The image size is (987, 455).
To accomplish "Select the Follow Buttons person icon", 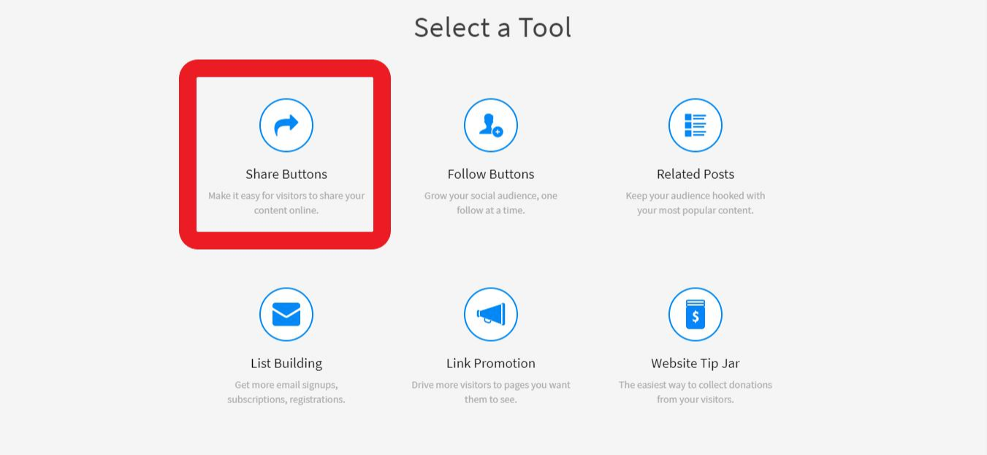I will [491, 126].
